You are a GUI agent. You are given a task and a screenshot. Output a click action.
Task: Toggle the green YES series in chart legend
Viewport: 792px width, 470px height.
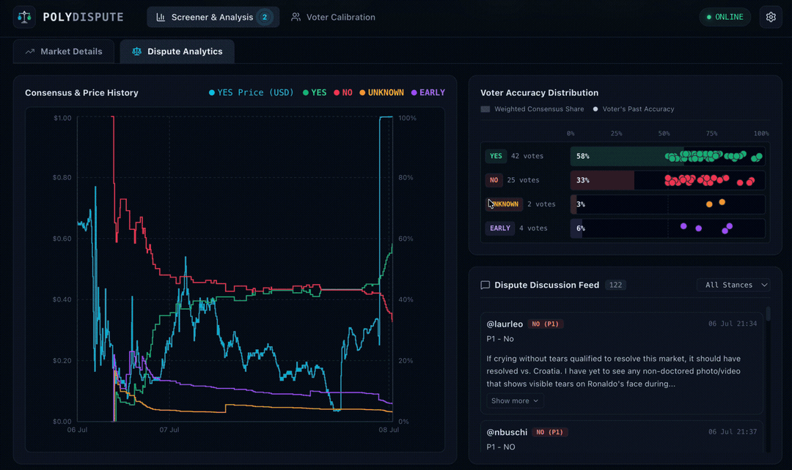point(315,93)
